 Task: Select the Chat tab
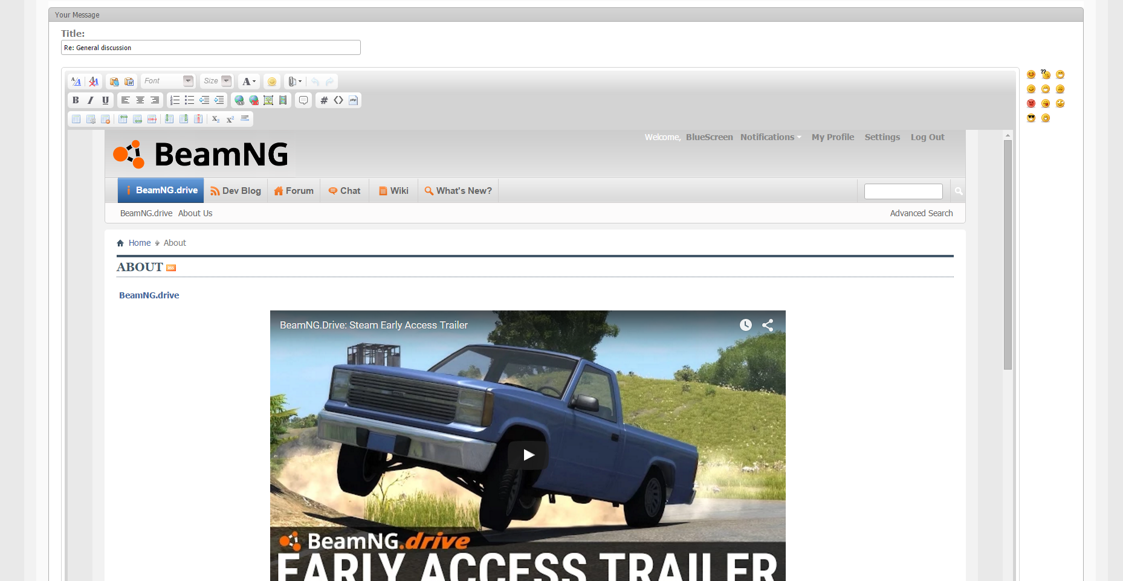345,191
